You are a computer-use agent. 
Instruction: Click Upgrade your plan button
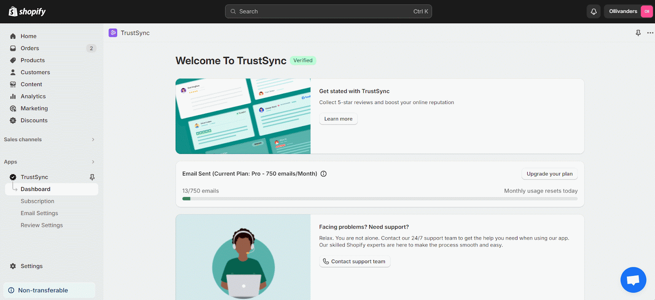click(549, 174)
